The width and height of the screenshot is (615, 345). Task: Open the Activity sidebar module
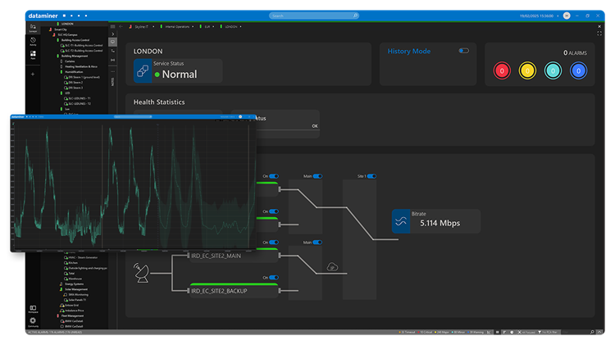pyautogui.click(x=33, y=42)
